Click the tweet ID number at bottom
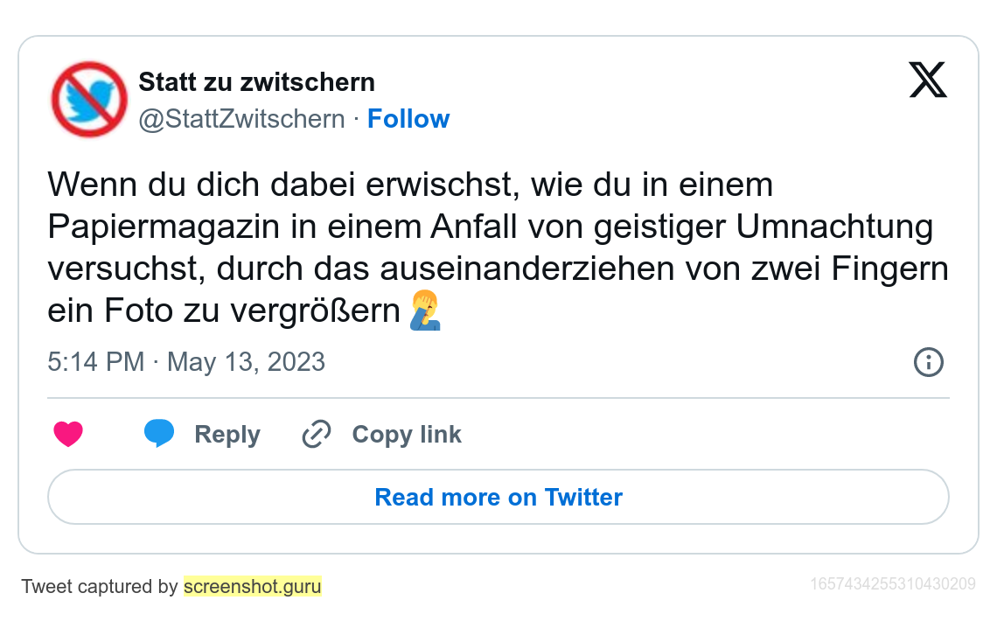997x635 pixels. click(893, 583)
